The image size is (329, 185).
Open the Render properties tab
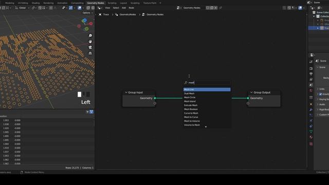[x=311, y=68]
